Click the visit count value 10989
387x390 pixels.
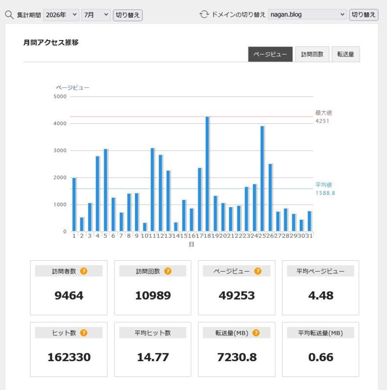tap(153, 295)
